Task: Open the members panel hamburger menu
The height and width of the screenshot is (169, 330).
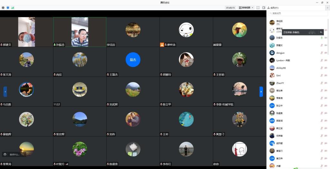Action: (327, 8)
